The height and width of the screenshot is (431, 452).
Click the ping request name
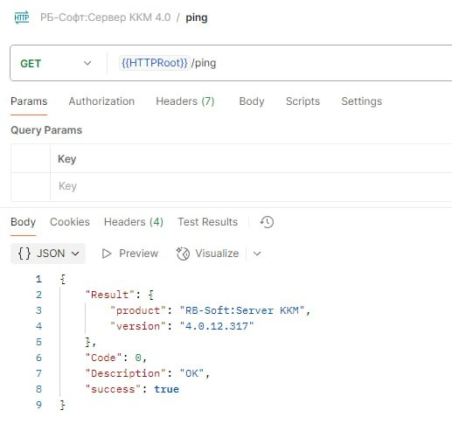pyautogui.click(x=197, y=17)
